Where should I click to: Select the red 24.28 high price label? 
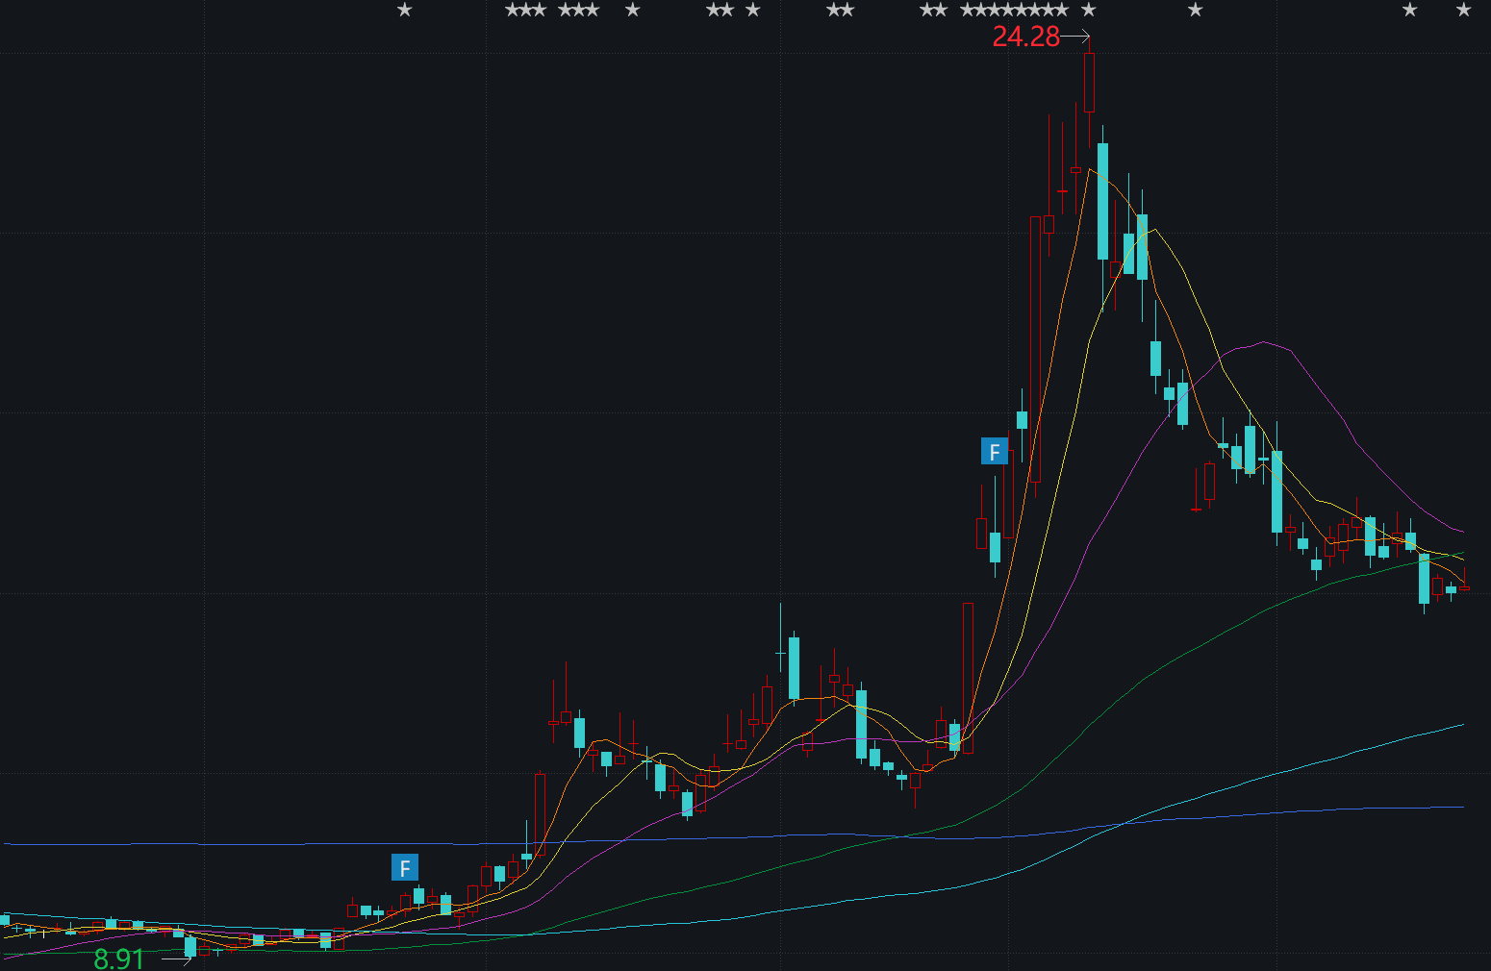[1025, 37]
